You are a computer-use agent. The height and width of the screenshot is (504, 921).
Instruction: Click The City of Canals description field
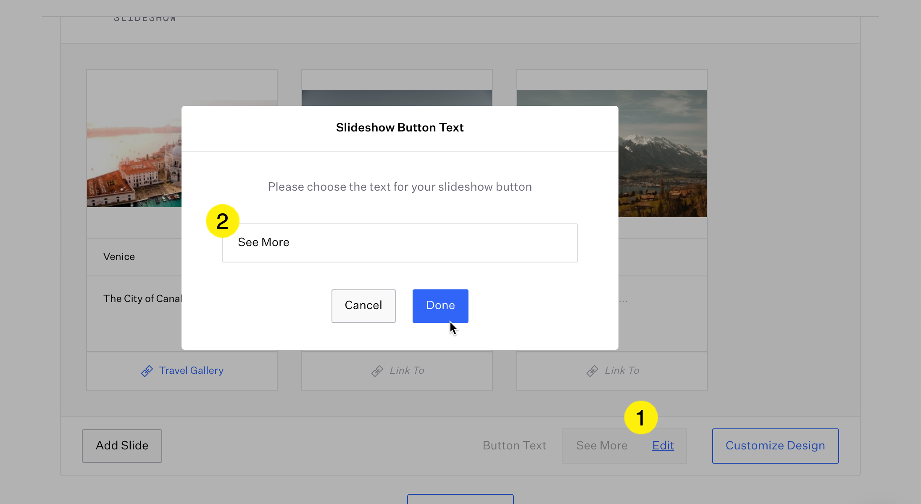pyautogui.click(x=142, y=299)
